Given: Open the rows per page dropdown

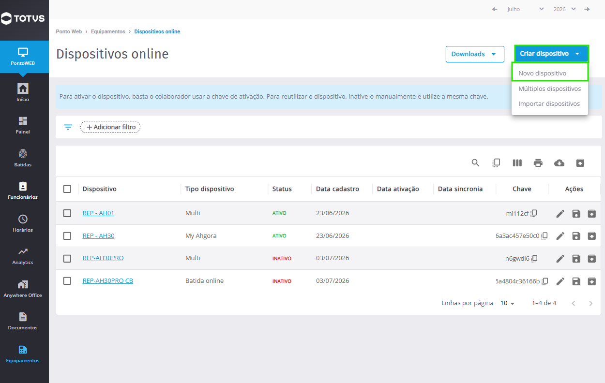Looking at the screenshot, I should (508, 303).
